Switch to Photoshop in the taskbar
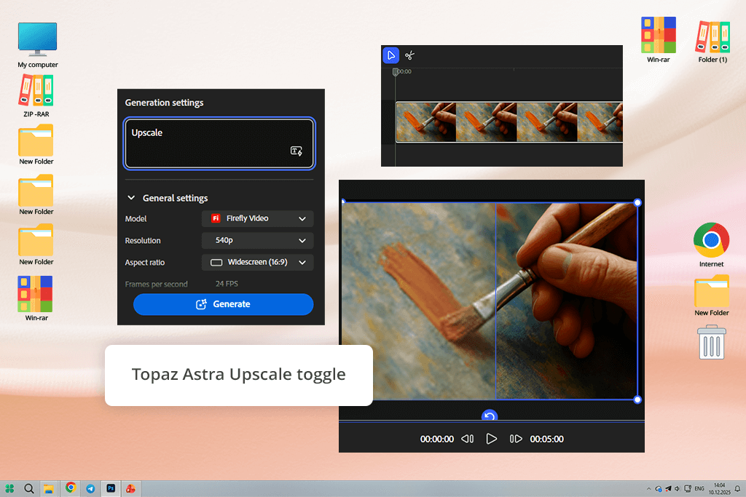746x497 pixels. pyautogui.click(x=111, y=488)
